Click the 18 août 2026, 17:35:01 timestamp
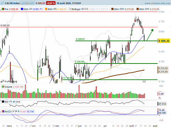171x128 pixels. pos(69,3)
